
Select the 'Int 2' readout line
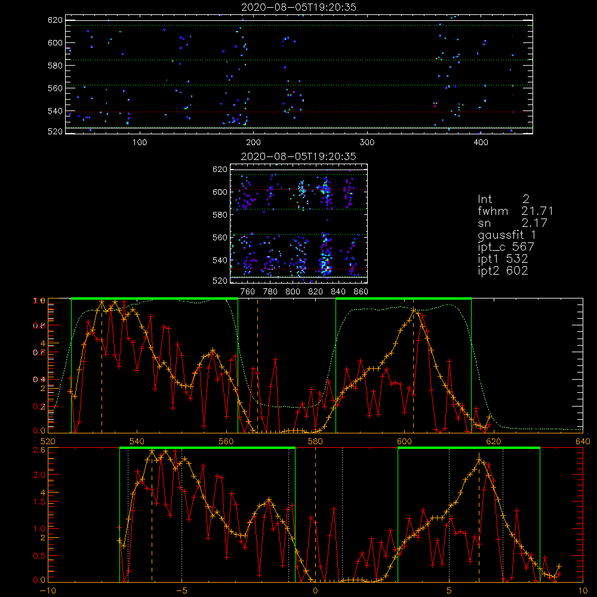coord(504,199)
